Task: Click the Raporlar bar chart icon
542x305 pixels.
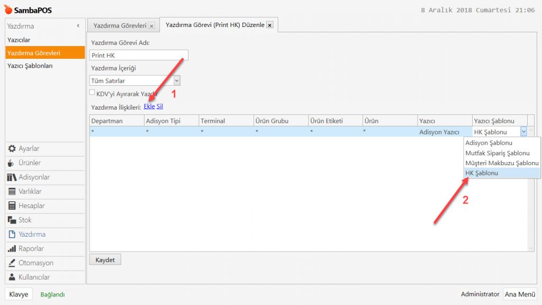Action: click(12, 249)
